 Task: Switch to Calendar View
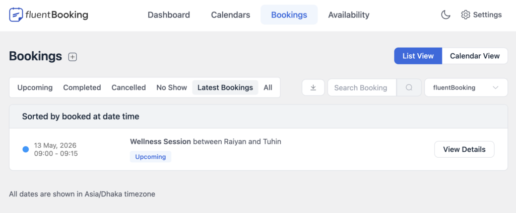coord(475,56)
